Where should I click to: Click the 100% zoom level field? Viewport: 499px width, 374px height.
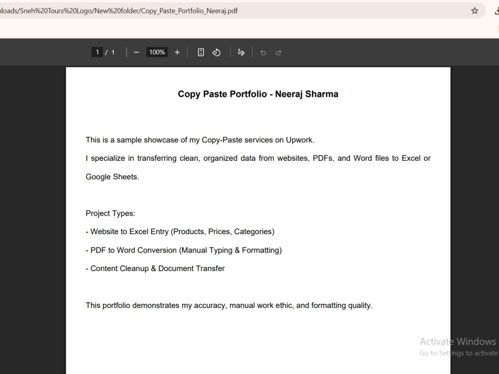pos(157,52)
